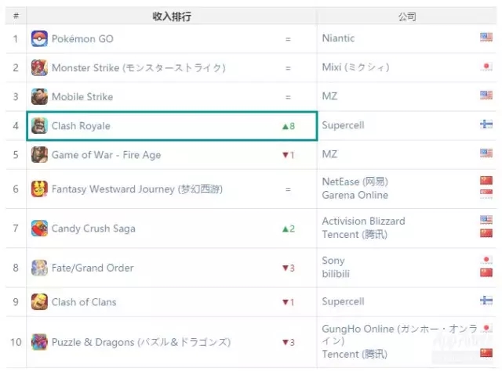This screenshot has width=502, height=371.
Task: Select the Clash of Clans icon
Action: point(39,302)
